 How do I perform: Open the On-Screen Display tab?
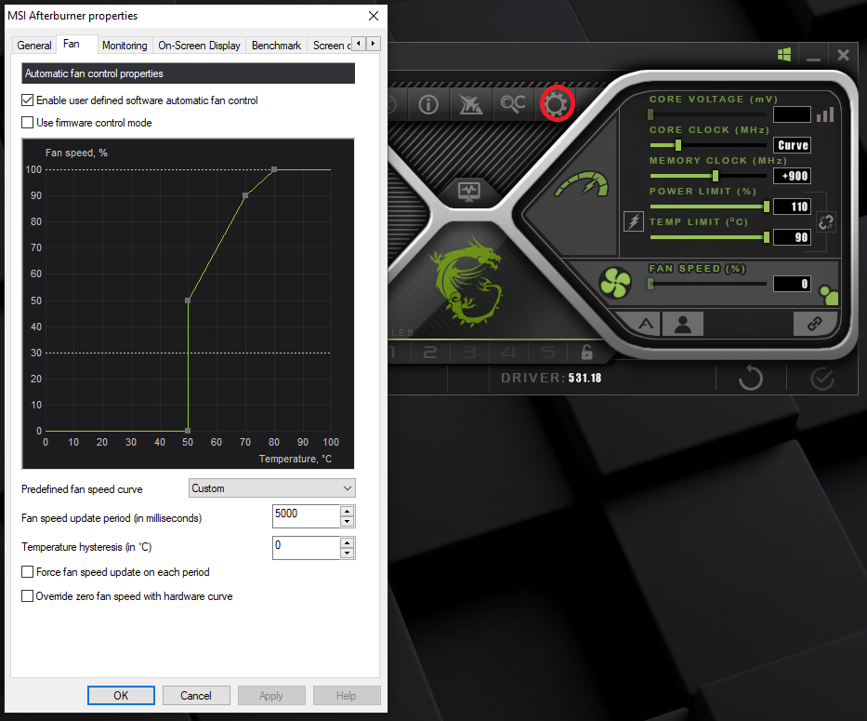199,46
